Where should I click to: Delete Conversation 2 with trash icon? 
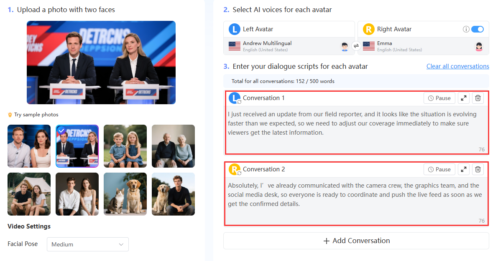[478, 169]
